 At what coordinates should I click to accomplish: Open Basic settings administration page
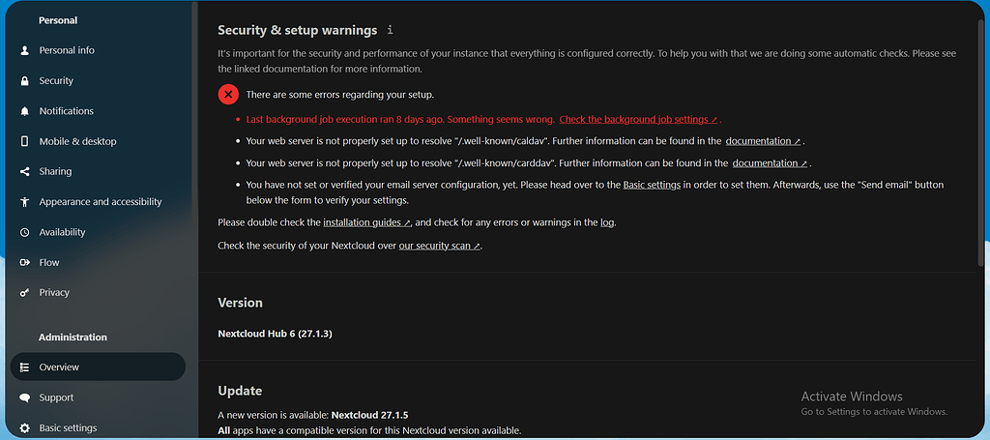coord(98,428)
